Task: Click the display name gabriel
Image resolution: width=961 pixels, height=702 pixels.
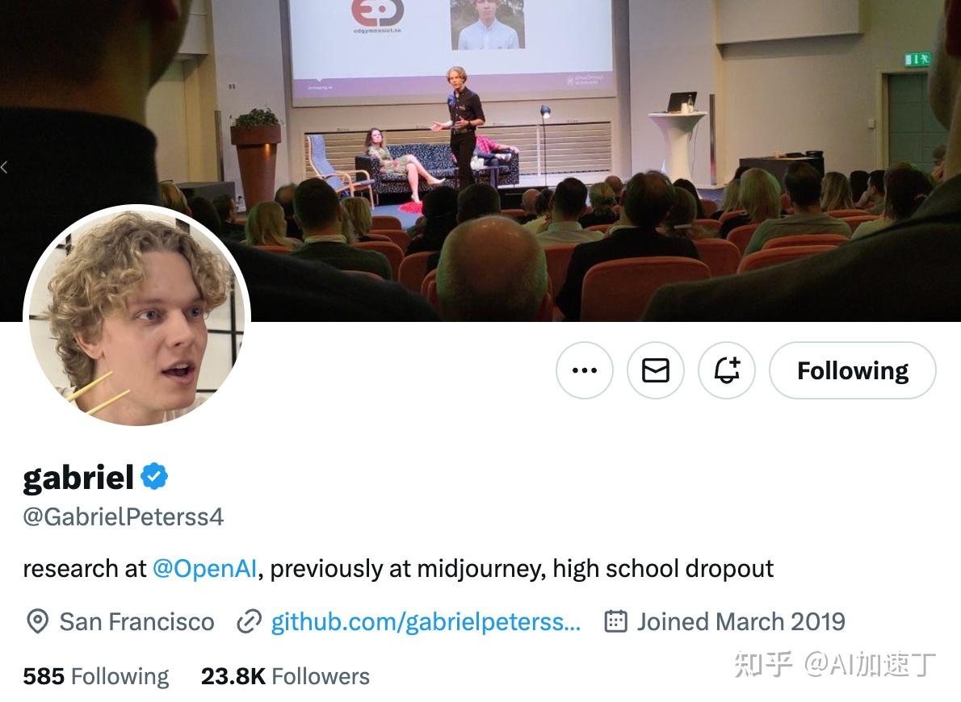Action: [78, 478]
